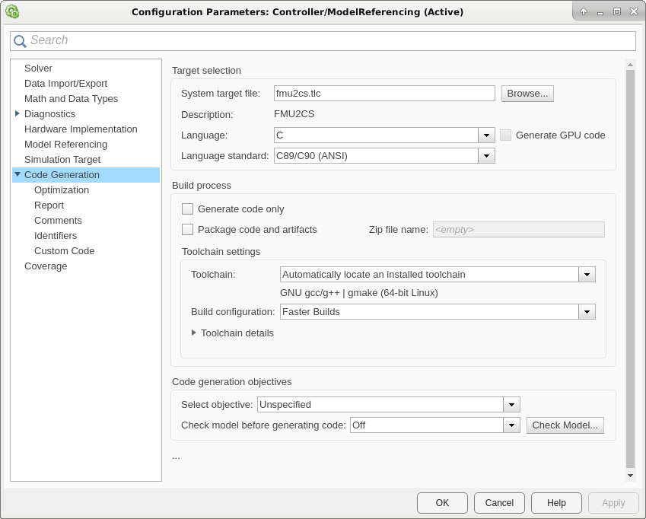Enable the Generate code only checkbox
Screen dimensions: 646x519
tap(188, 209)
